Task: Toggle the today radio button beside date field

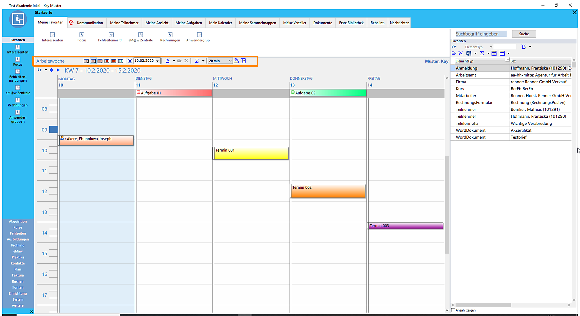Action: (130, 61)
